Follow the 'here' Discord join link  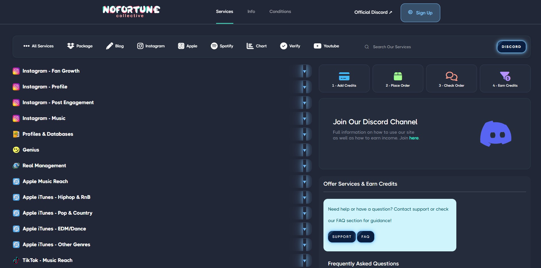coord(414,138)
